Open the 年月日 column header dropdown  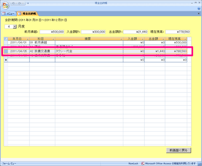coord(28,39)
